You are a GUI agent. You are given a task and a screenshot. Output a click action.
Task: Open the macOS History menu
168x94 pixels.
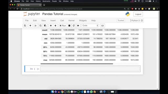38,1
